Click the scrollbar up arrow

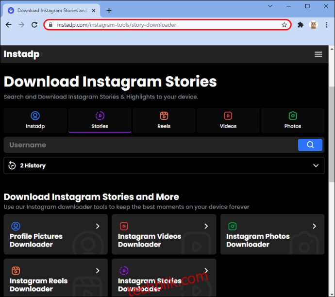[332, 49]
